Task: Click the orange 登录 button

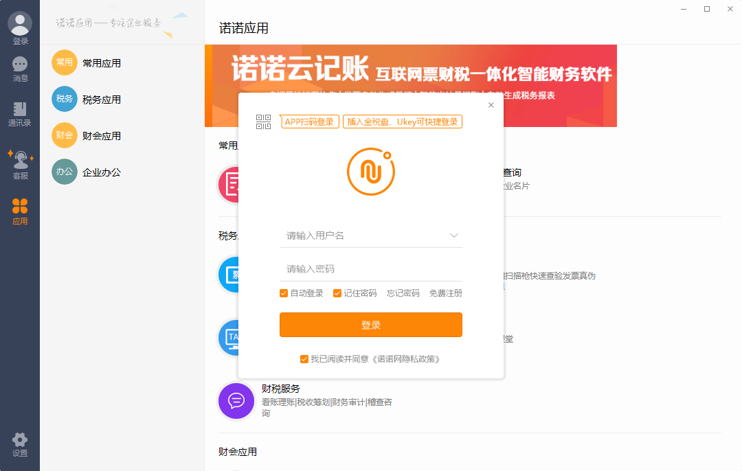Action: [x=371, y=325]
